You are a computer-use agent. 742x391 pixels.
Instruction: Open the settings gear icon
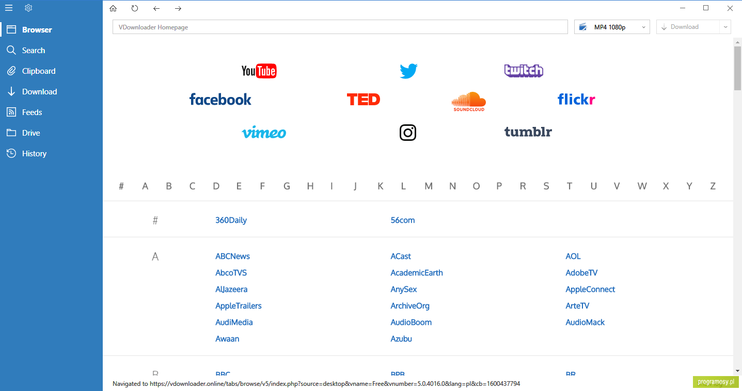[28, 8]
